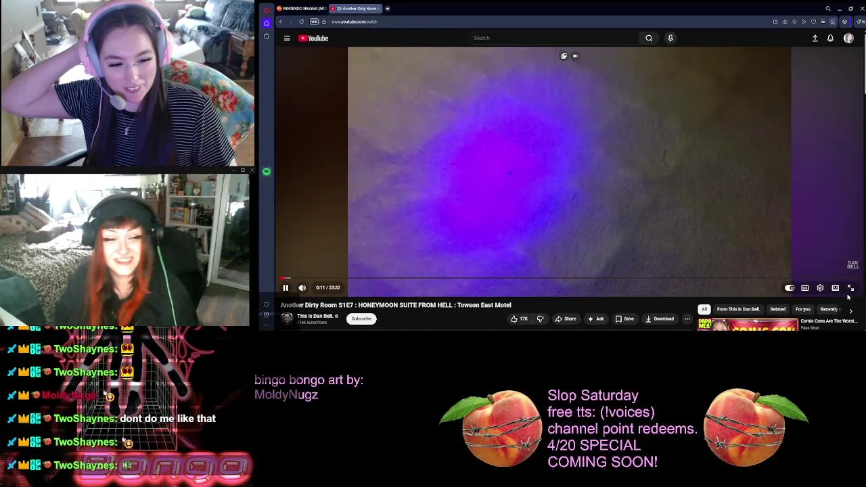Open a new browser tab with plus
This screenshot has height=487, width=866.
pyautogui.click(x=388, y=9)
